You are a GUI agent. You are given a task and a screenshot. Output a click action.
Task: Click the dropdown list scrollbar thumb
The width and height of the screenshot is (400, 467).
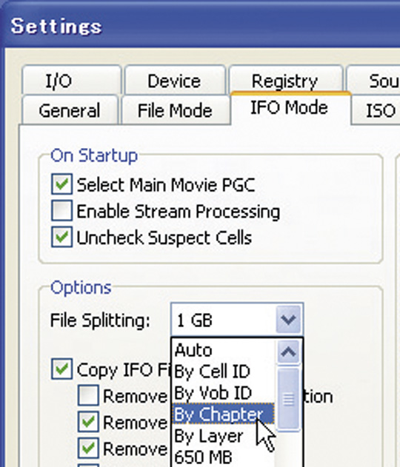click(x=288, y=399)
